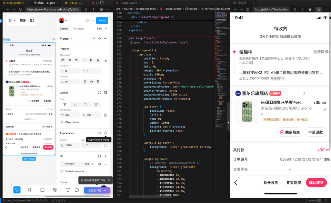Click the horizontal flip icon under Rotation
The height and width of the screenshot is (203, 331).
click(x=91, y=82)
